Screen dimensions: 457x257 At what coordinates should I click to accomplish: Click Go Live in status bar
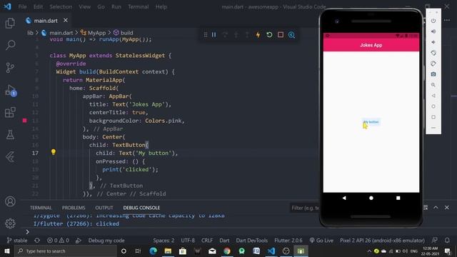[x=321, y=241]
